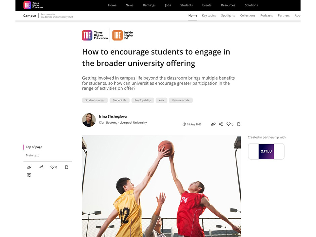Select the Student success tag
The width and height of the screenshot is (316, 237).
(x=95, y=101)
